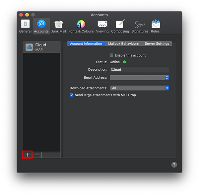Open help with the question mark button
Image resolution: width=199 pixels, height=195 pixels.
point(174,165)
